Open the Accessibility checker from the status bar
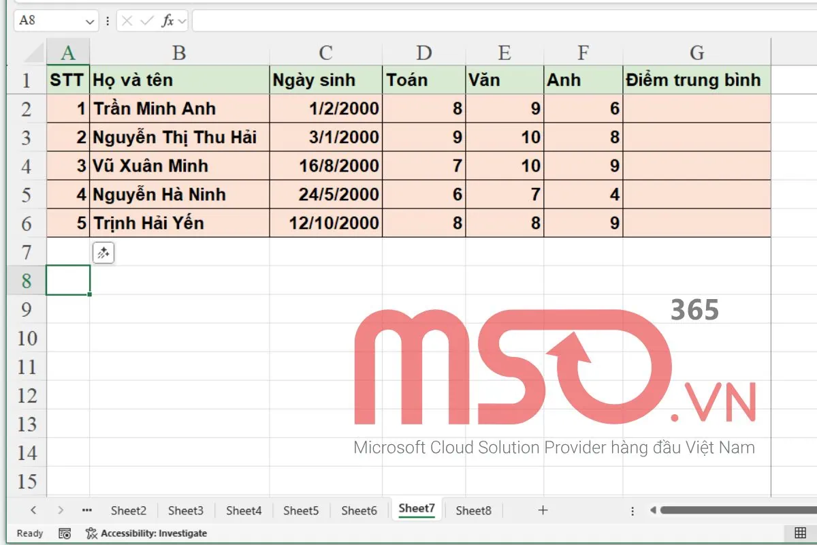The image size is (817, 545). click(146, 533)
